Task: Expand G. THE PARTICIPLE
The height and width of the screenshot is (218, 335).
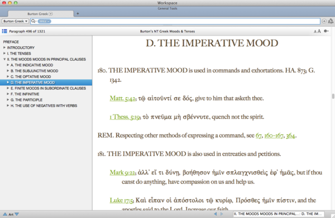Action: click(x=8, y=100)
